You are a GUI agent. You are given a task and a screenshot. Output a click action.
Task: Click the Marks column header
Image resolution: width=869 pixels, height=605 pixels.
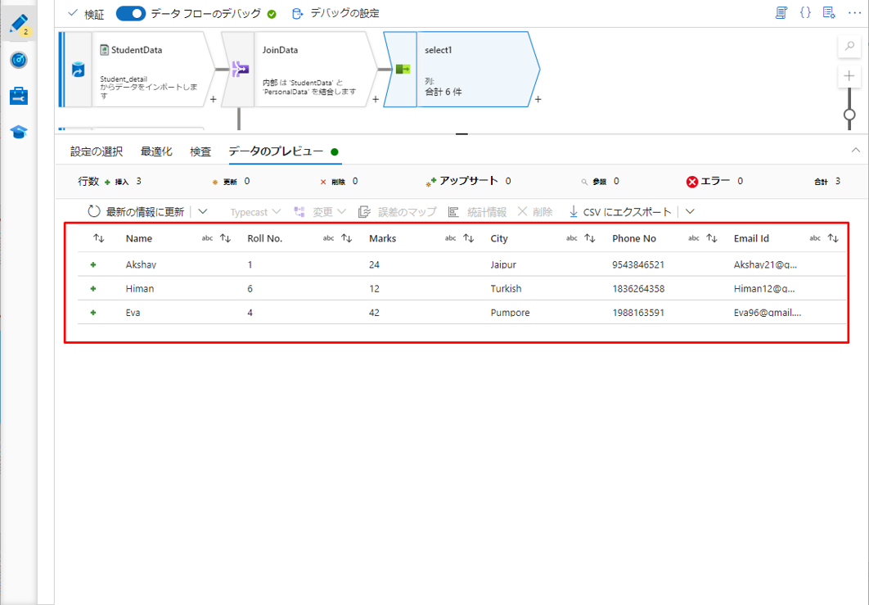coord(382,238)
